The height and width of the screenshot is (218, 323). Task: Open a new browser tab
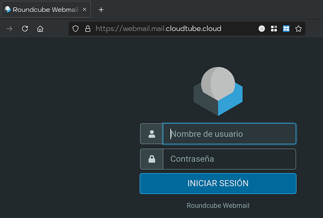[x=101, y=10]
